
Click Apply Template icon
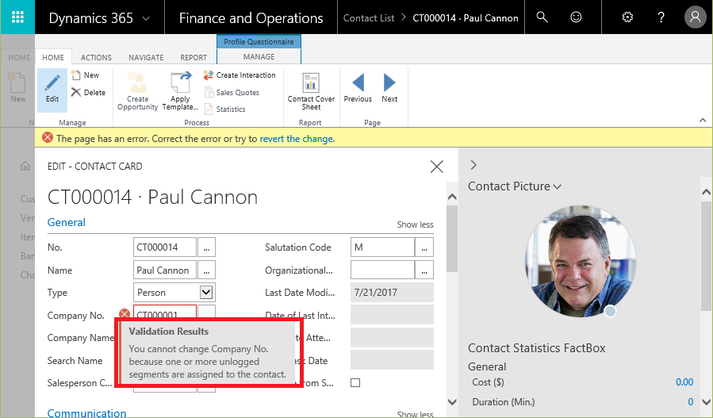(x=180, y=91)
